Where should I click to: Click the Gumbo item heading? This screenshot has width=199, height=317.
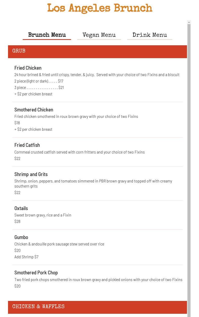[21, 237]
